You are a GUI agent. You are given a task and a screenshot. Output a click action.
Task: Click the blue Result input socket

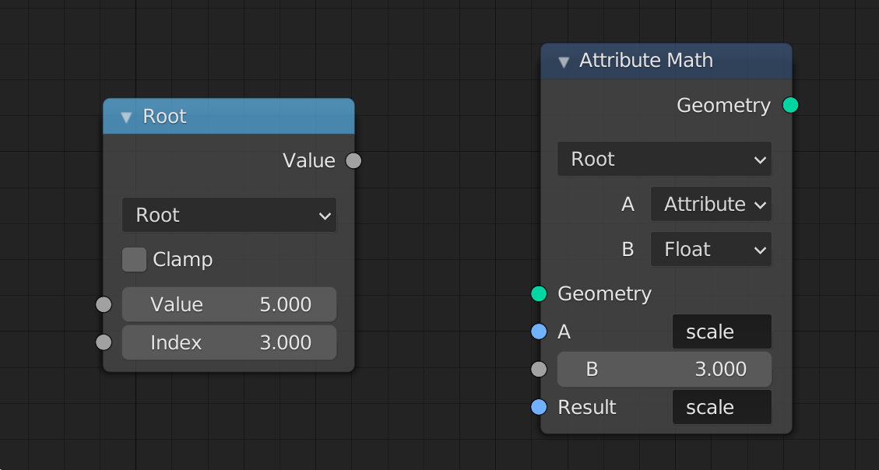pos(539,407)
